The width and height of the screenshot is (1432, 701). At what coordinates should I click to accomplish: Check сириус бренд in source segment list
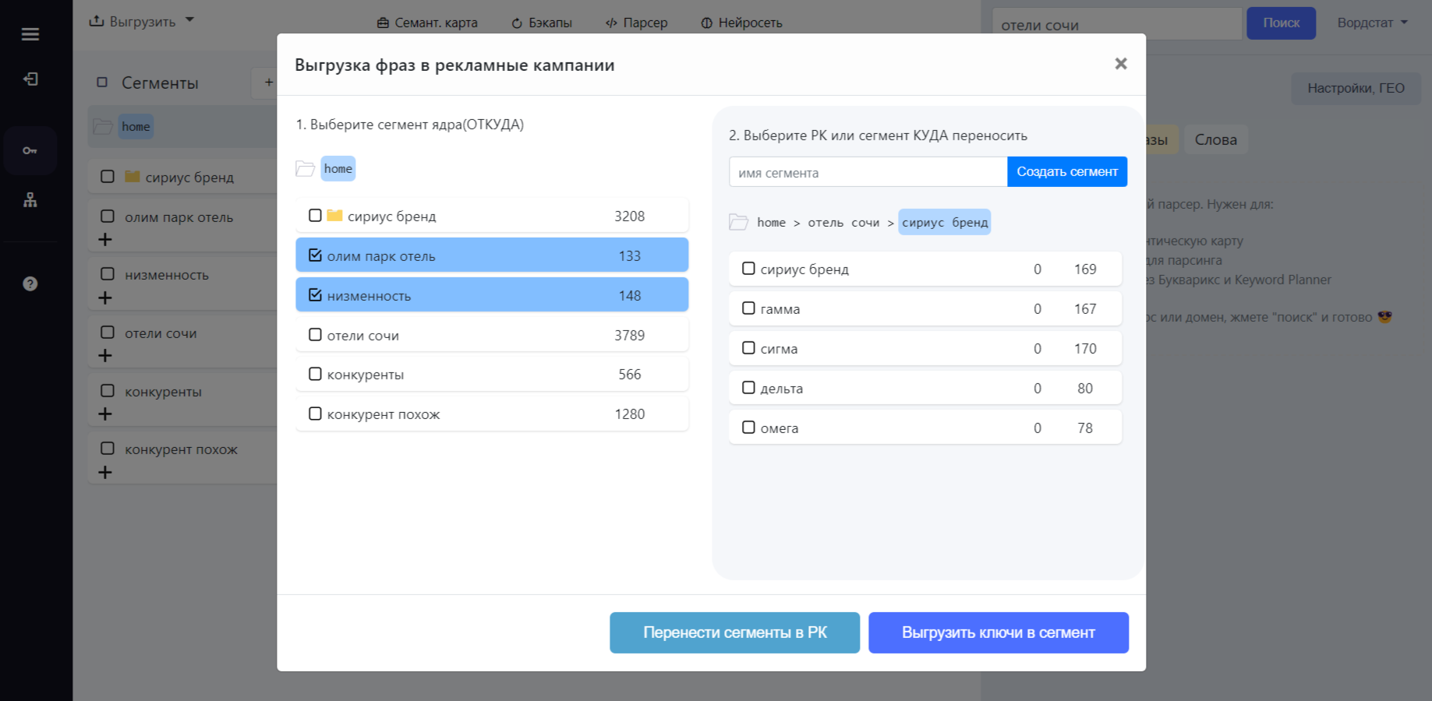(315, 215)
